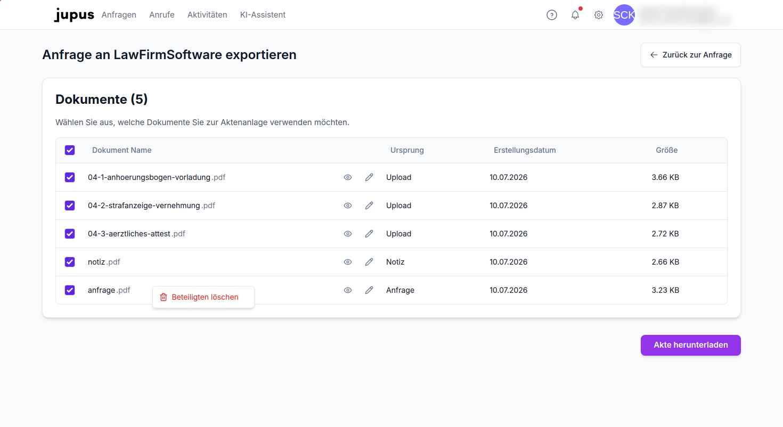The image size is (783, 427).
Task: Click the 2.87 KB size value
Action: tap(665, 206)
